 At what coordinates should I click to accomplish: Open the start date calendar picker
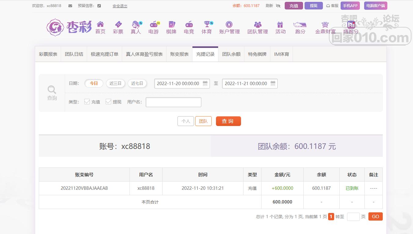205,83
